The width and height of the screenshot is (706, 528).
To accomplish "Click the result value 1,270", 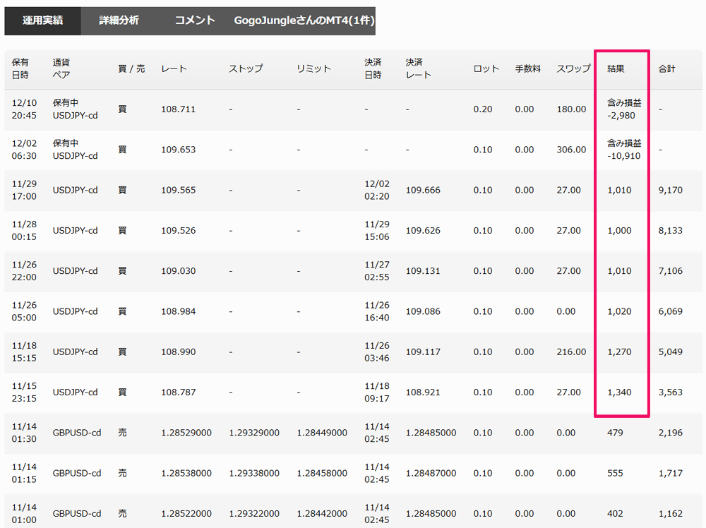I will point(620,352).
